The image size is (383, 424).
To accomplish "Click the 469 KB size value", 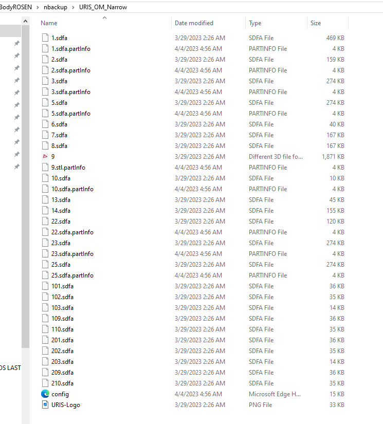I will coord(335,38).
